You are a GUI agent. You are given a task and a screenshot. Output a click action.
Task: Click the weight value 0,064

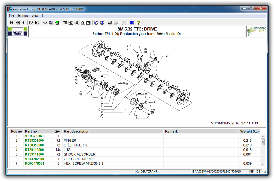(x=248, y=154)
